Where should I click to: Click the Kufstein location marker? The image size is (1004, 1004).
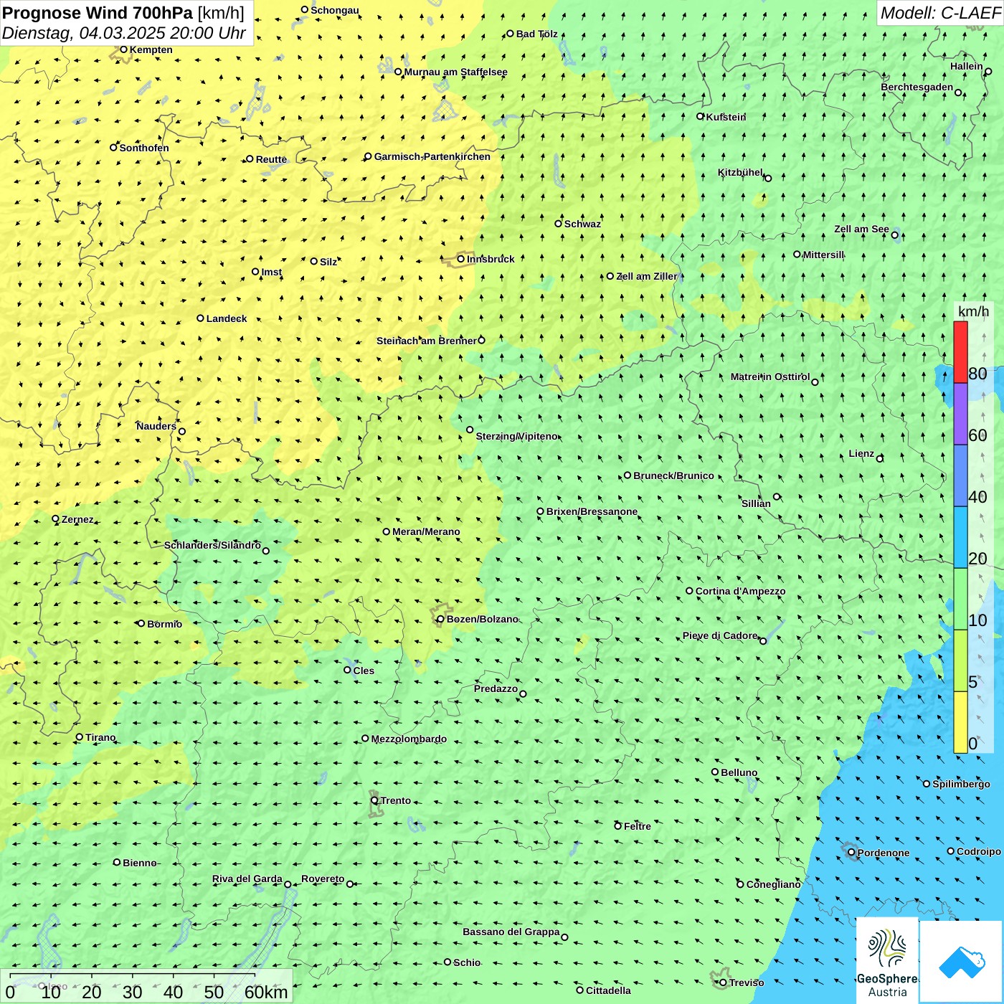click(701, 116)
